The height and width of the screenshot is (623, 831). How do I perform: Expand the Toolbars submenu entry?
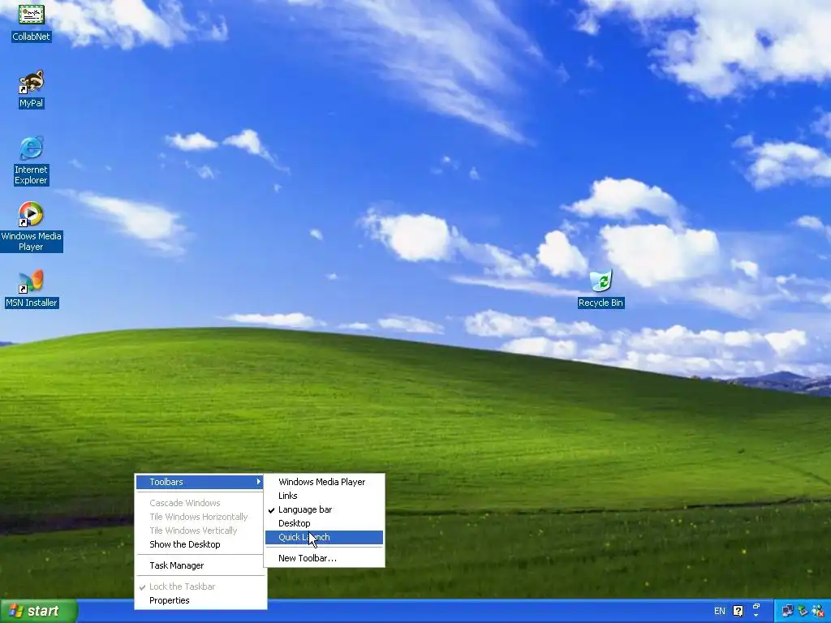coord(200,482)
